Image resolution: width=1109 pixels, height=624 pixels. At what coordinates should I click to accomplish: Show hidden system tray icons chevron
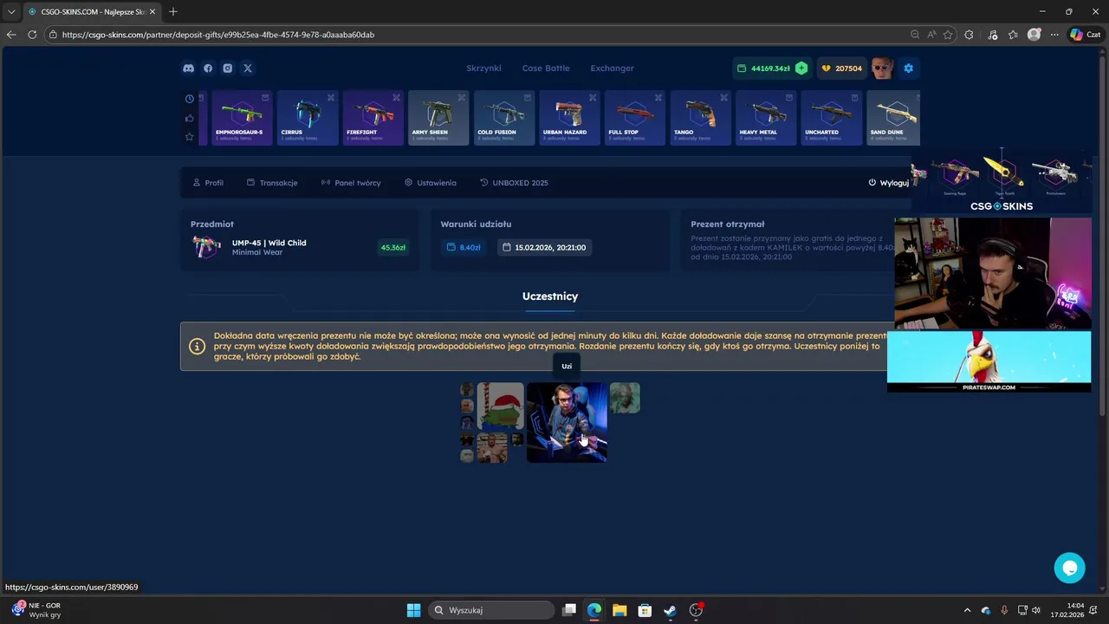tap(967, 610)
